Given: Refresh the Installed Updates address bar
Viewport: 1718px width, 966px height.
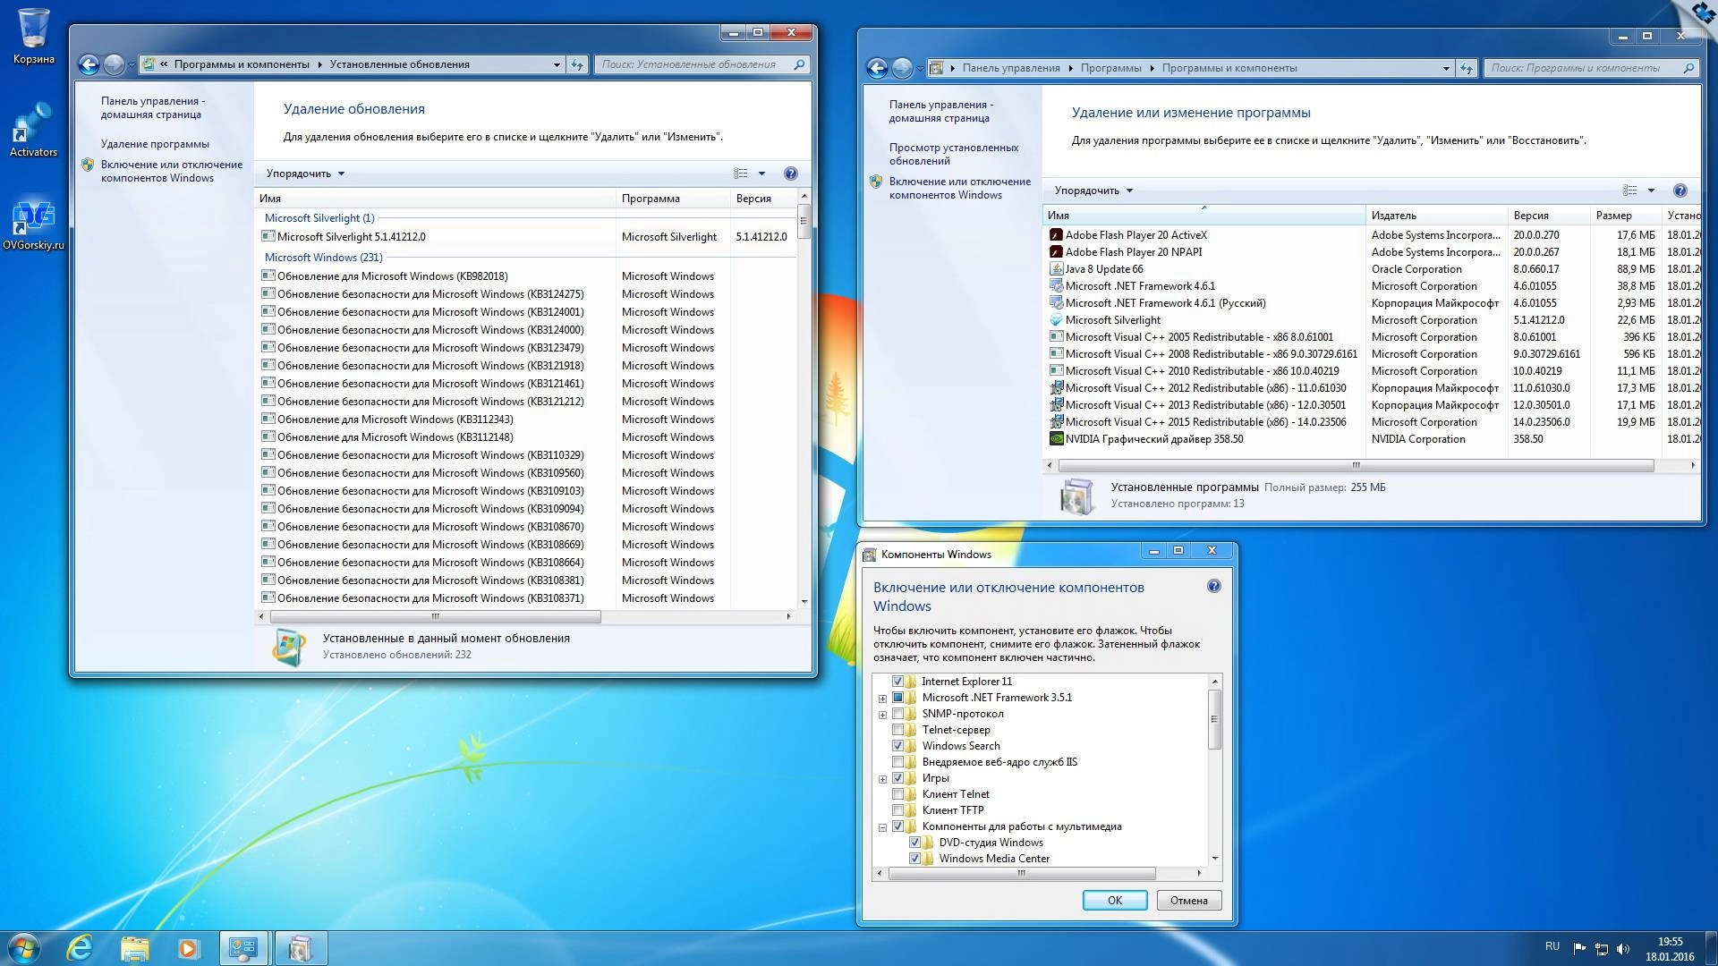Looking at the screenshot, I should [577, 64].
